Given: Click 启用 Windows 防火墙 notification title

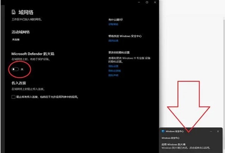Looking at the screenshot, I should pos(173,144).
